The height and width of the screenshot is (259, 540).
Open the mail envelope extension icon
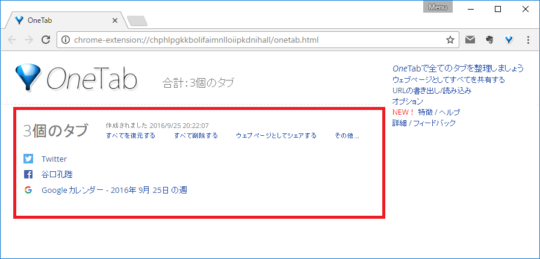(x=470, y=40)
